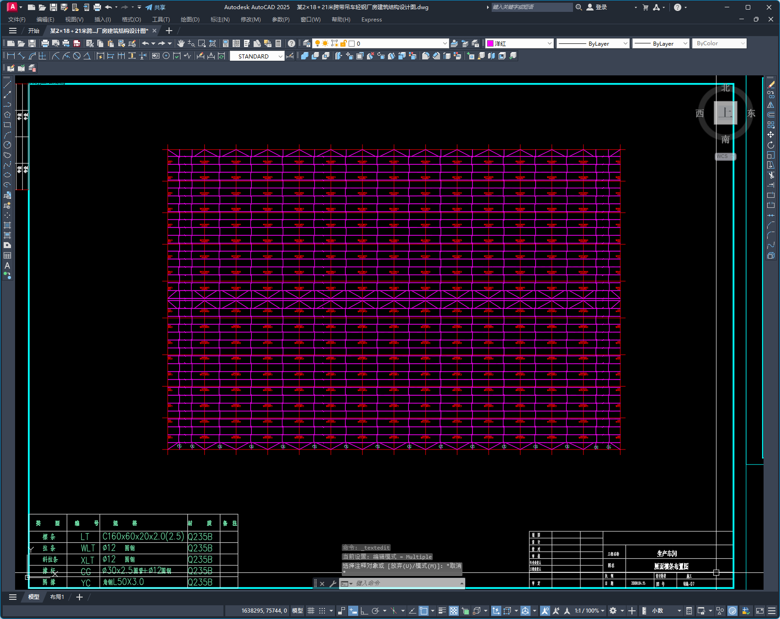Select the Move tool in modify toolbar
780x619 pixels.
pos(771,135)
